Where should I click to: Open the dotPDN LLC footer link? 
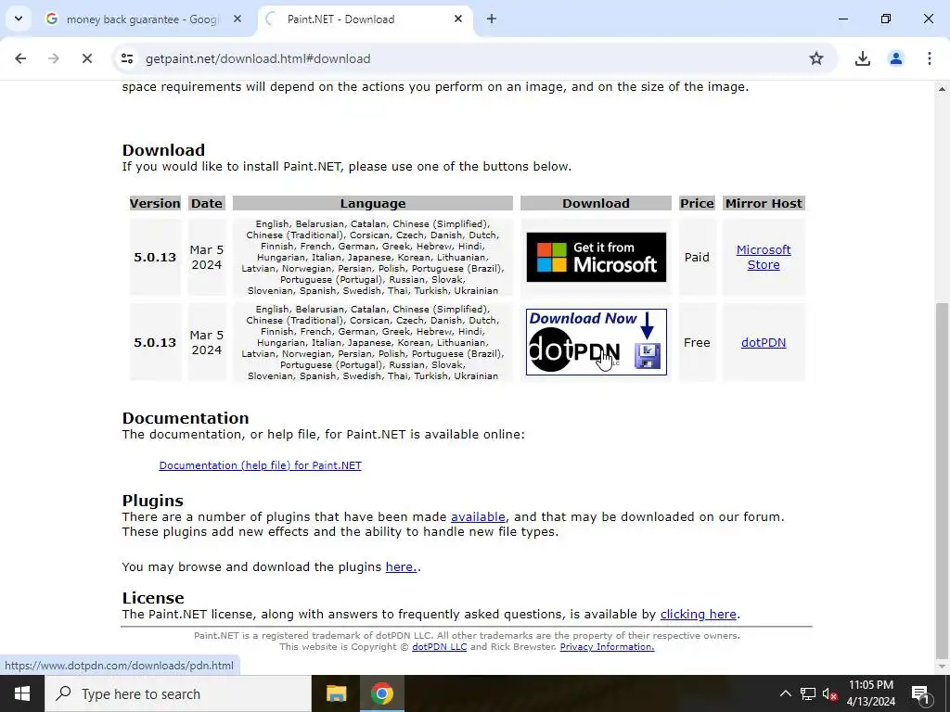point(439,646)
